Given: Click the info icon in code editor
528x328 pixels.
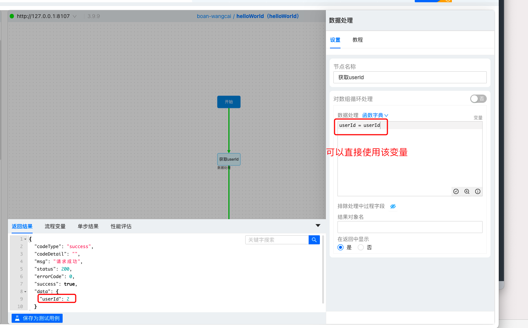Looking at the screenshot, I should coord(478,191).
